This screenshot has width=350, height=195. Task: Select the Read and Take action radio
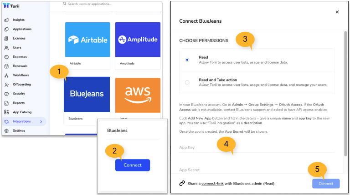(x=187, y=82)
